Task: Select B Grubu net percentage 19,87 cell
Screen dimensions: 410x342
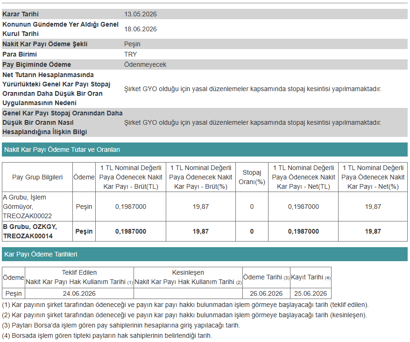Action: [373, 231]
